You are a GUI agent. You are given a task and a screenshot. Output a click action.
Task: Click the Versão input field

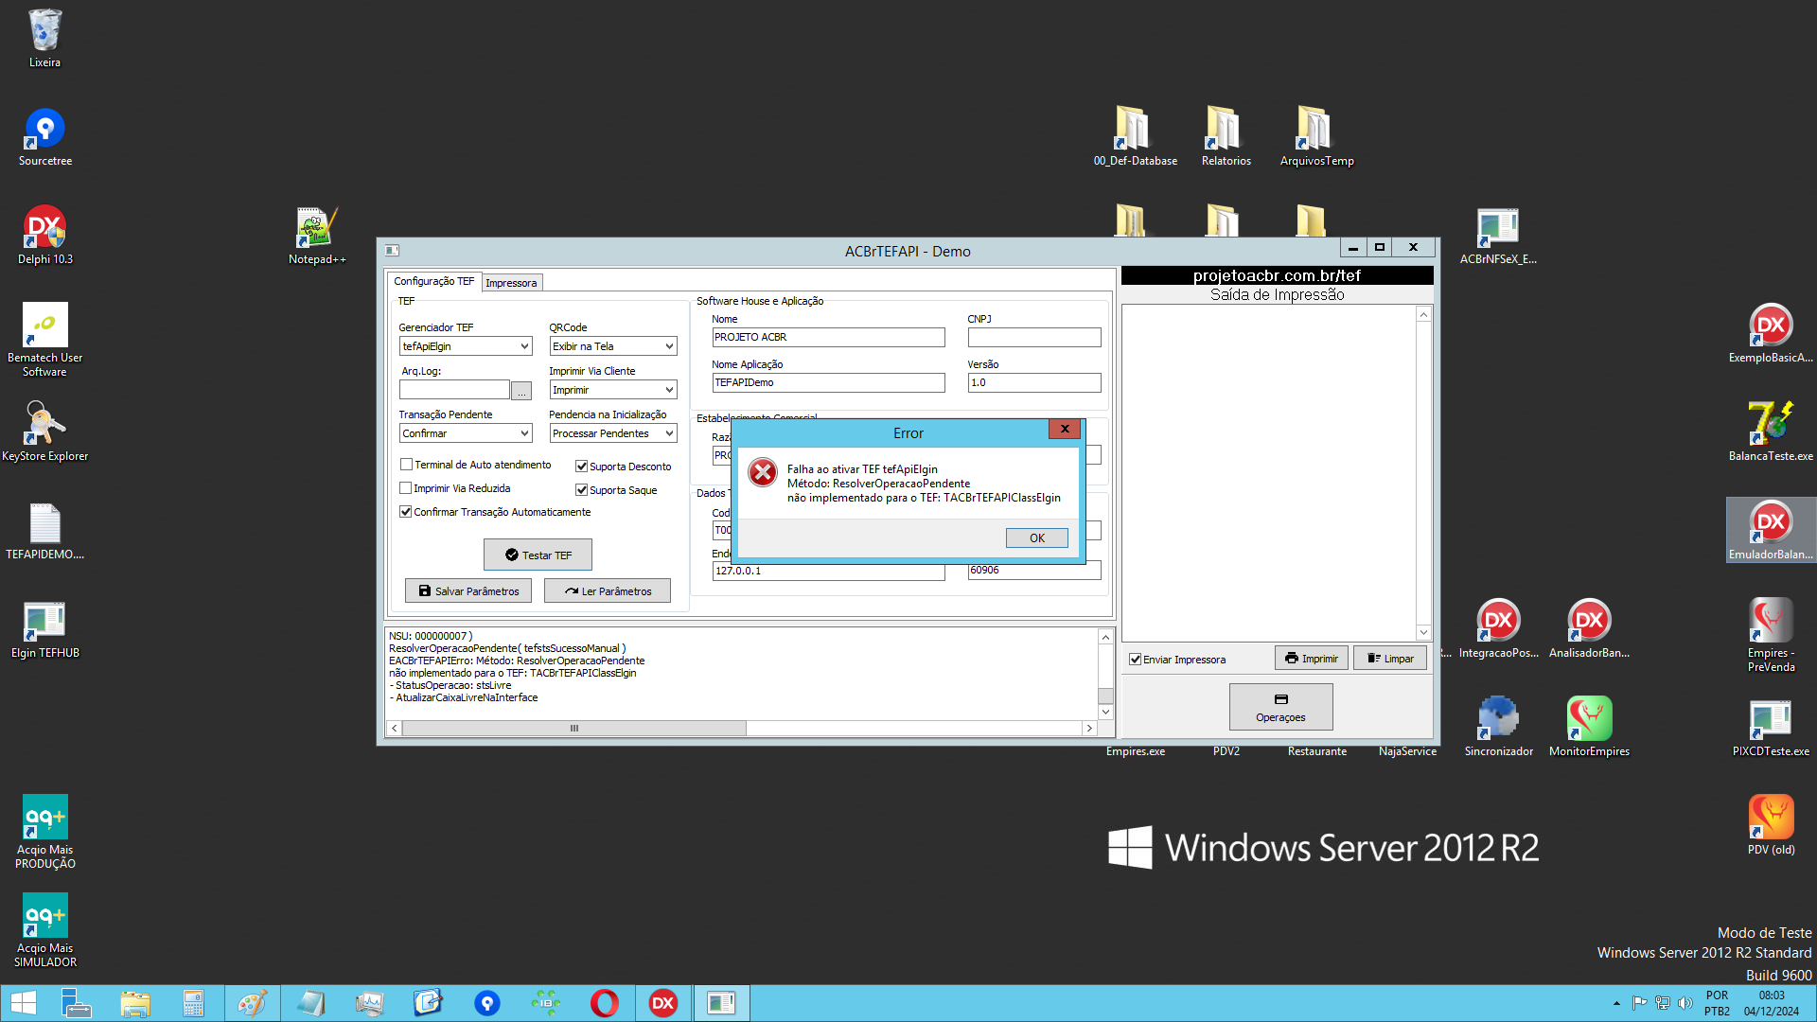(1034, 382)
